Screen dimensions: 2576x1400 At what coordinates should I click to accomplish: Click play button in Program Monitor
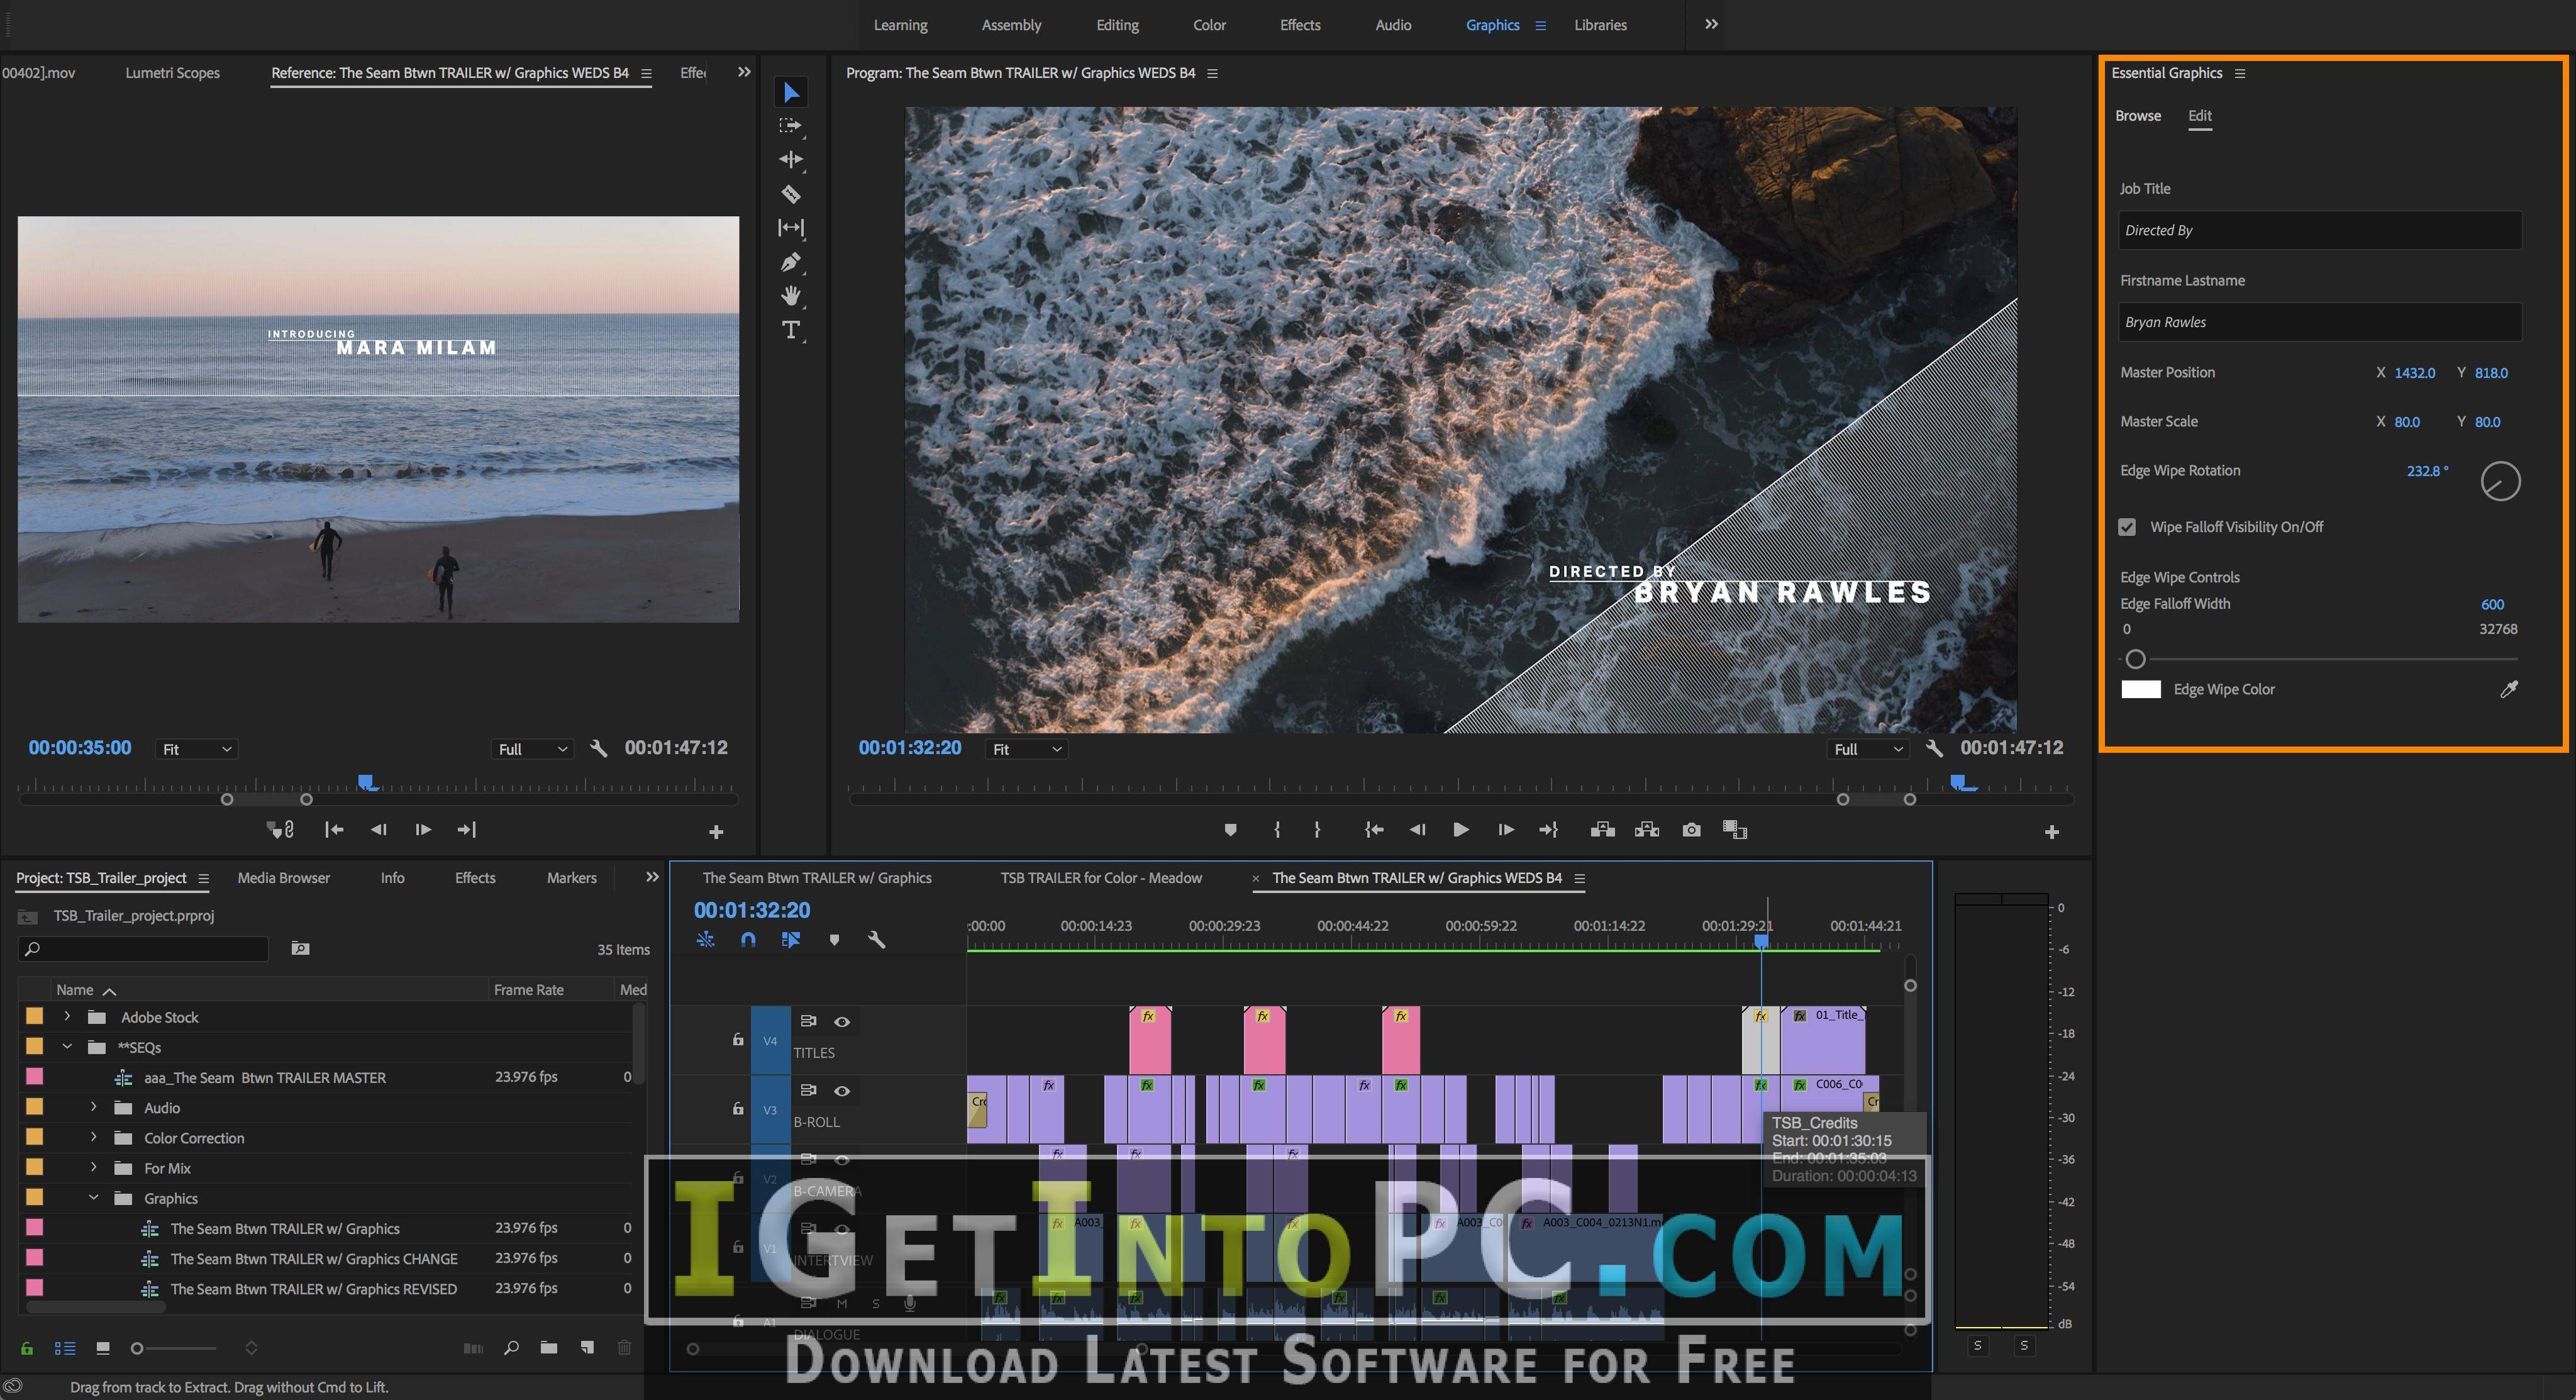(x=1461, y=831)
